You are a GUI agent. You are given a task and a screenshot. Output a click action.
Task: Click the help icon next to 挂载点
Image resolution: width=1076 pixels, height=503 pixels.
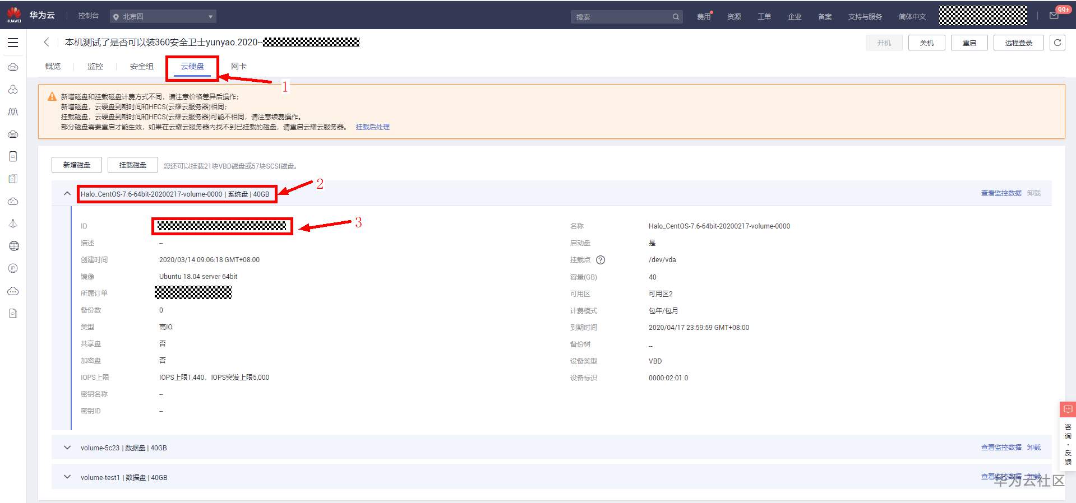601,260
